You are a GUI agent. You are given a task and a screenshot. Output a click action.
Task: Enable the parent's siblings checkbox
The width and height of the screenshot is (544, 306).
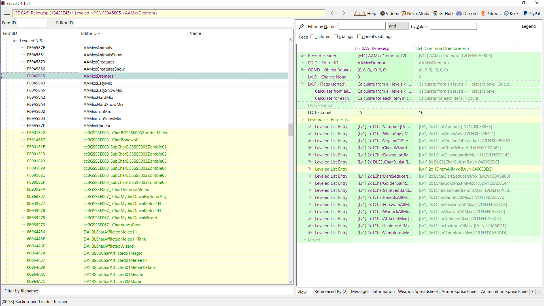[359, 37]
